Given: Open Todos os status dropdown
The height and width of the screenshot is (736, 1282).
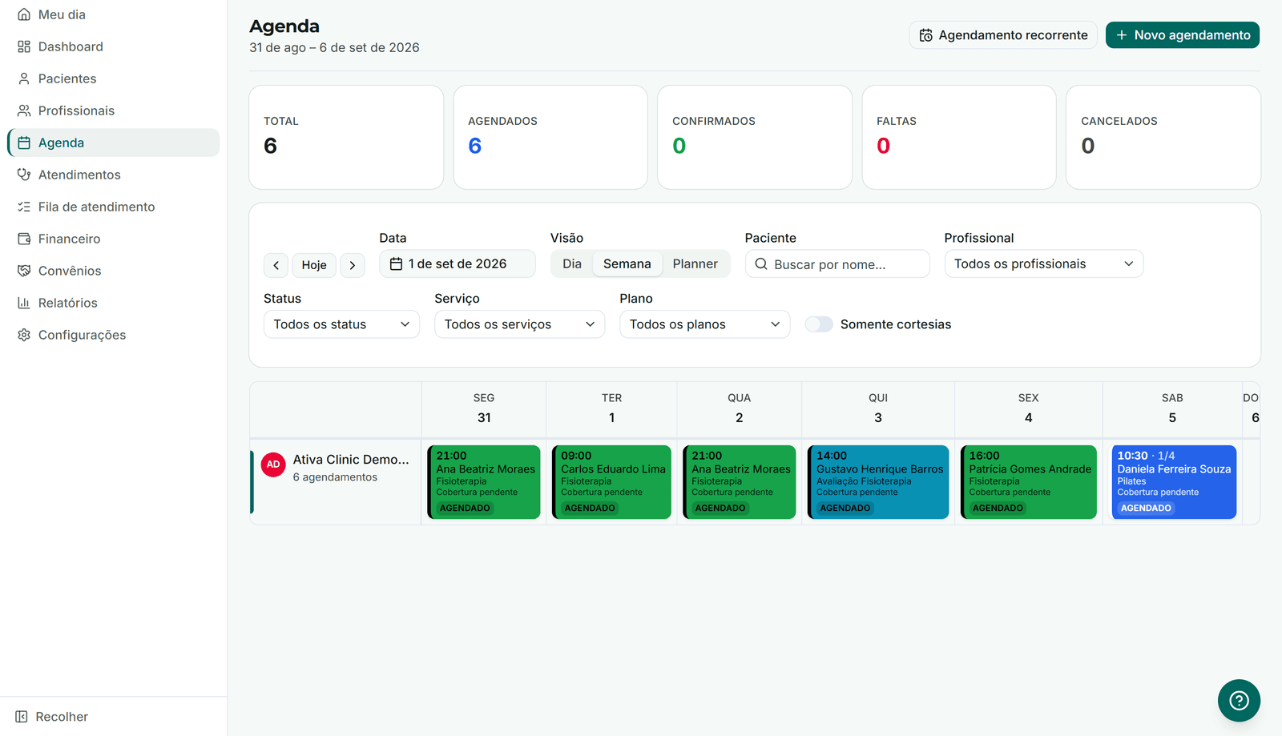Looking at the screenshot, I should pyautogui.click(x=341, y=324).
